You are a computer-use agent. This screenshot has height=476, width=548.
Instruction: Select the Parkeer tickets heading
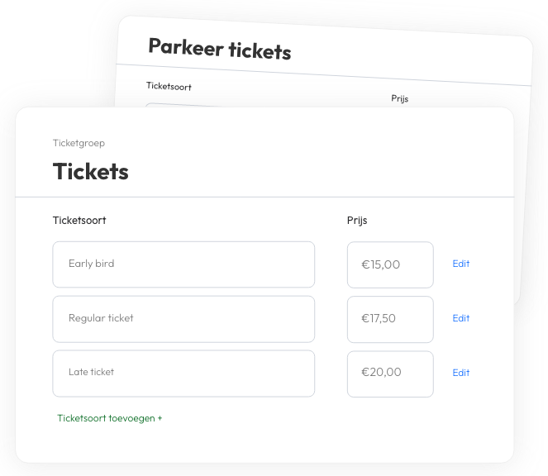219,50
